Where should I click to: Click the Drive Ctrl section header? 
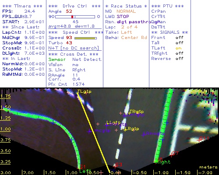tap(74, 6)
